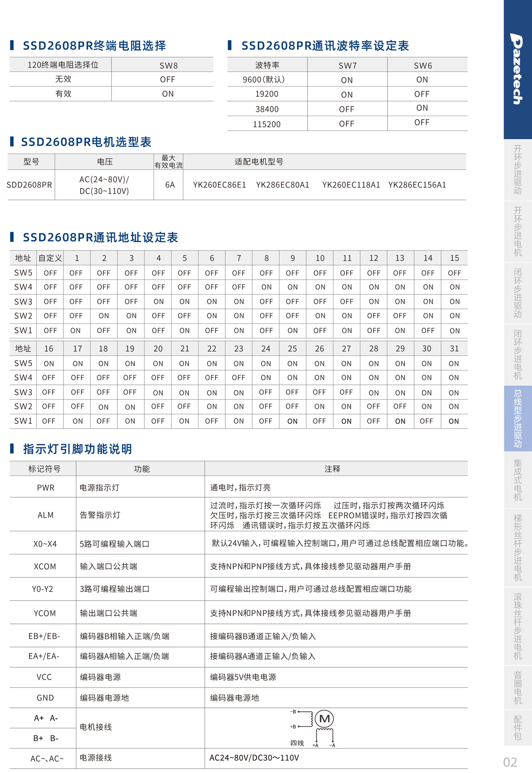The image size is (532, 773).
Task: Click the SSD2608PR通讯波特率设定表 heading
Action: (x=325, y=46)
